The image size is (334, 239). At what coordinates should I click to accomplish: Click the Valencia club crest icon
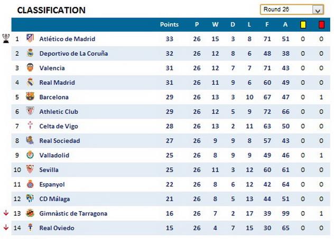tap(30, 68)
